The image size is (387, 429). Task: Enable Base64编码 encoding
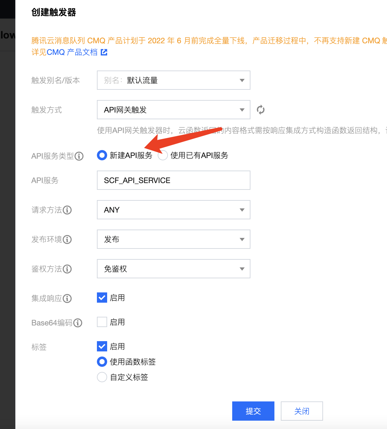[102, 322]
